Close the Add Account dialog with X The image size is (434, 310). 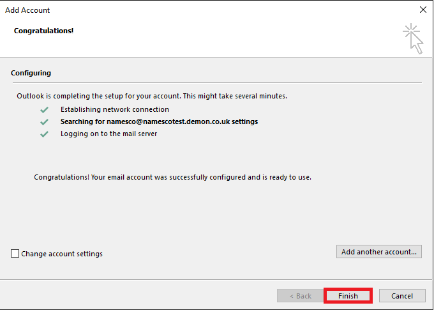click(x=423, y=10)
